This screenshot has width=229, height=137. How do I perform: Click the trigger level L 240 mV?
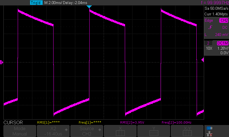[x=216, y=35]
